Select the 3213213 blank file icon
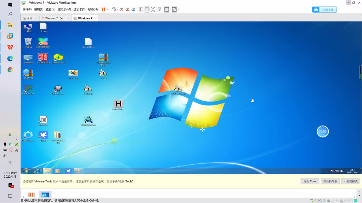The height and width of the screenshot is (203, 362). pyautogui.click(x=88, y=43)
